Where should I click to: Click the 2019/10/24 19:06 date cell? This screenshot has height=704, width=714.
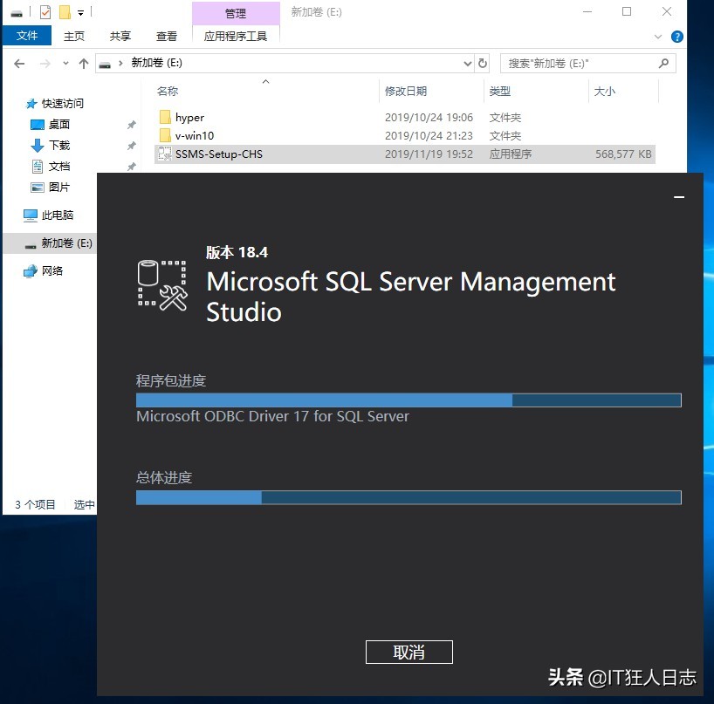pos(429,118)
